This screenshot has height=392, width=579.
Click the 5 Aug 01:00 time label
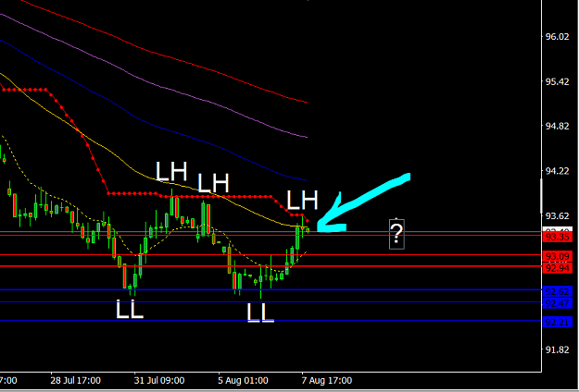243,380
